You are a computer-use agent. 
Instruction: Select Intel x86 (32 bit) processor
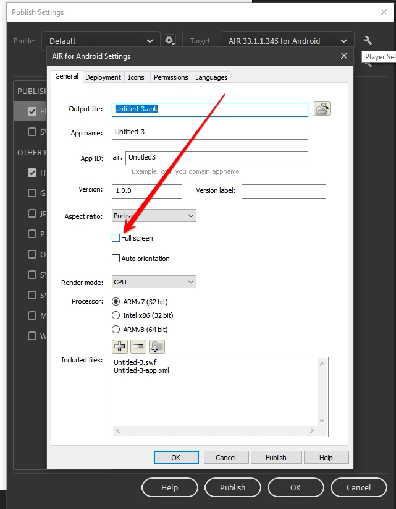click(116, 315)
